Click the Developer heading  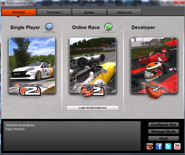(x=143, y=28)
